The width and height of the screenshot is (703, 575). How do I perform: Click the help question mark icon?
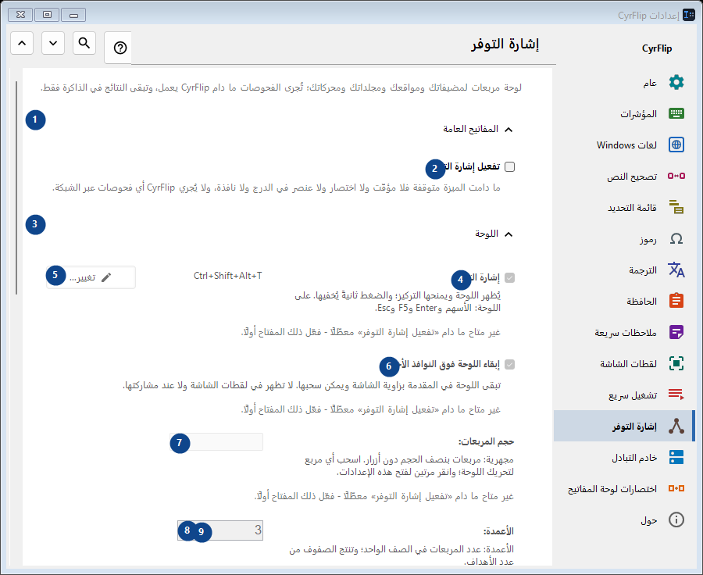coord(120,48)
